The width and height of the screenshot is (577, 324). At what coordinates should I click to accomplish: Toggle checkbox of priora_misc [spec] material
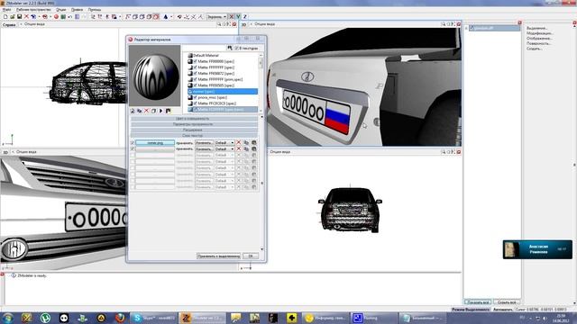196,97
